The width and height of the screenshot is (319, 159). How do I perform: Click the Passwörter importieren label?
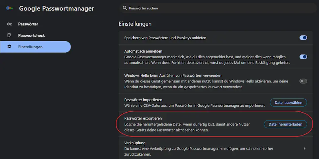pyautogui.click(x=143, y=100)
